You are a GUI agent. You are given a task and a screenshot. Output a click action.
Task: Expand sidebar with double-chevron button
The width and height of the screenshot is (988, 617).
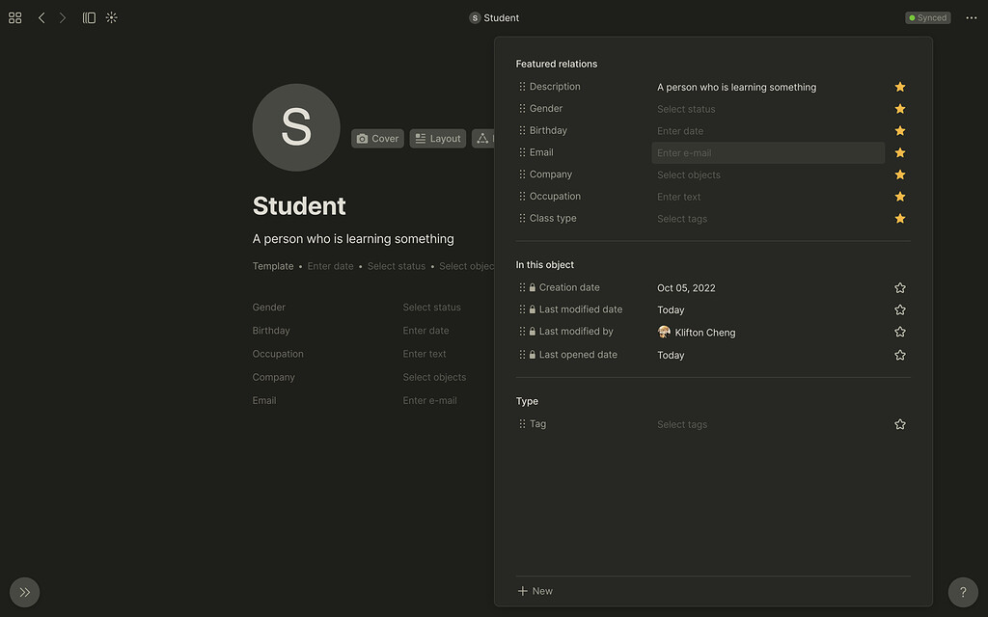click(x=25, y=592)
